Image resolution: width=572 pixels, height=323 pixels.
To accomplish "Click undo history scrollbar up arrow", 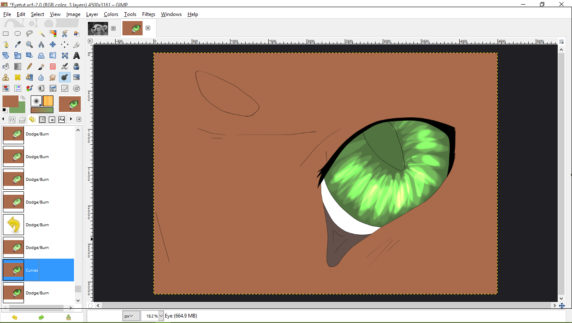I will click(78, 130).
